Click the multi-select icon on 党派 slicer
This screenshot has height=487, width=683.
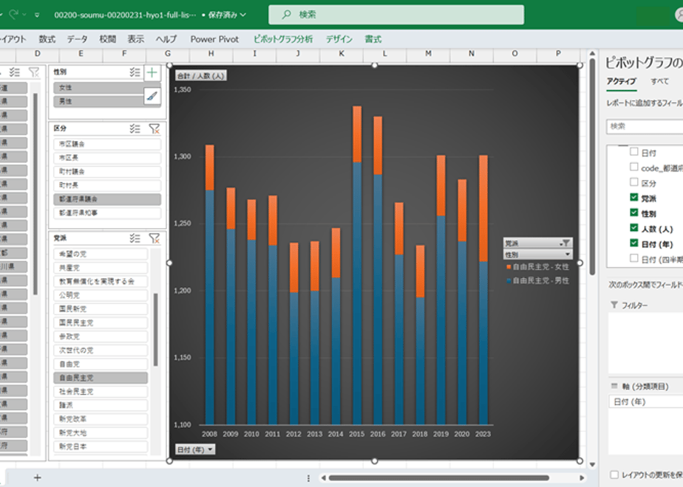click(x=135, y=238)
